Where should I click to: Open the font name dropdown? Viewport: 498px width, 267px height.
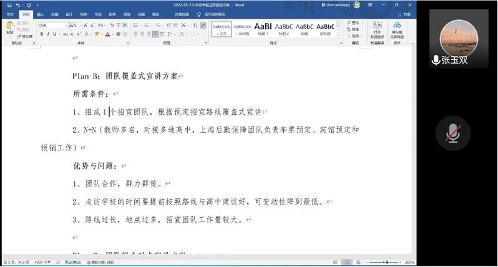tap(66, 25)
